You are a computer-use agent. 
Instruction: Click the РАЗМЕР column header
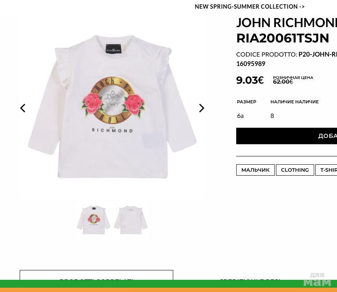pyautogui.click(x=246, y=102)
